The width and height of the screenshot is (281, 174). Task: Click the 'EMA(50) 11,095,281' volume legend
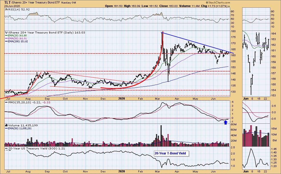18,128
